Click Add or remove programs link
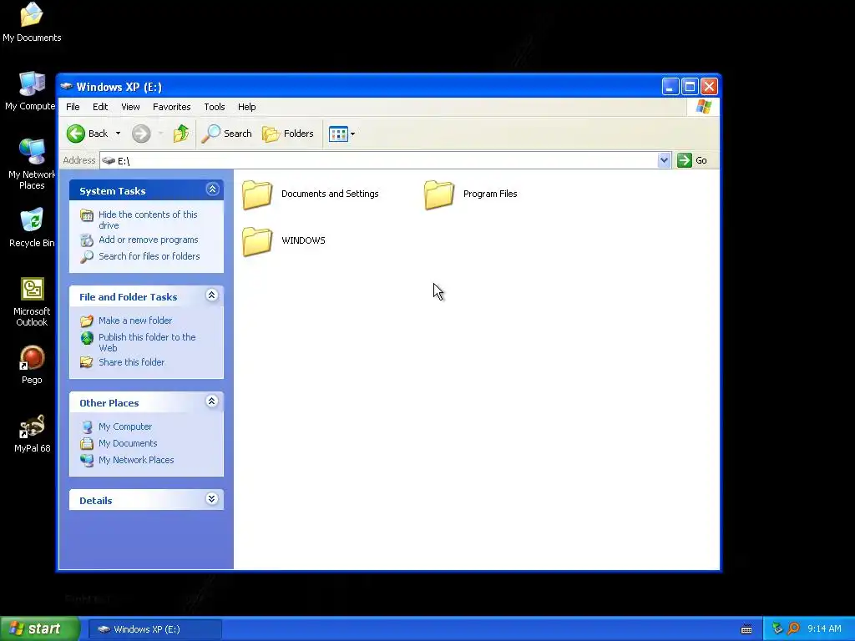This screenshot has height=641, width=855. pyautogui.click(x=149, y=240)
